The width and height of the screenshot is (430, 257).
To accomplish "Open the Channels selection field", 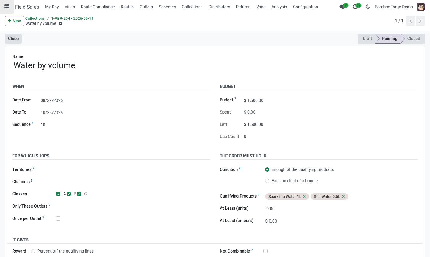I will [133, 182].
